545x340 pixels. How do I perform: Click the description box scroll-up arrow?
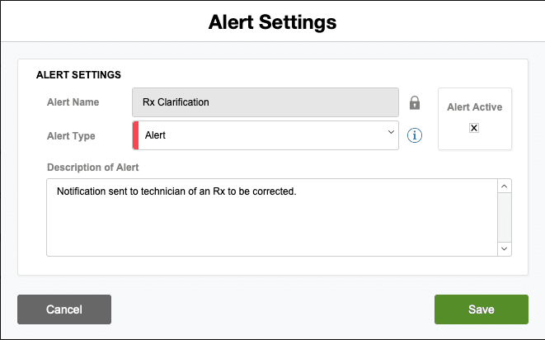(505, 187)
